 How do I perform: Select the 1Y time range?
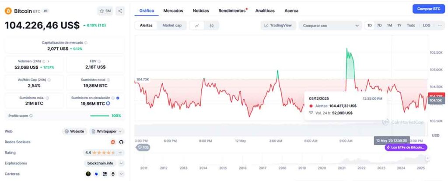(x=399, y=25)
